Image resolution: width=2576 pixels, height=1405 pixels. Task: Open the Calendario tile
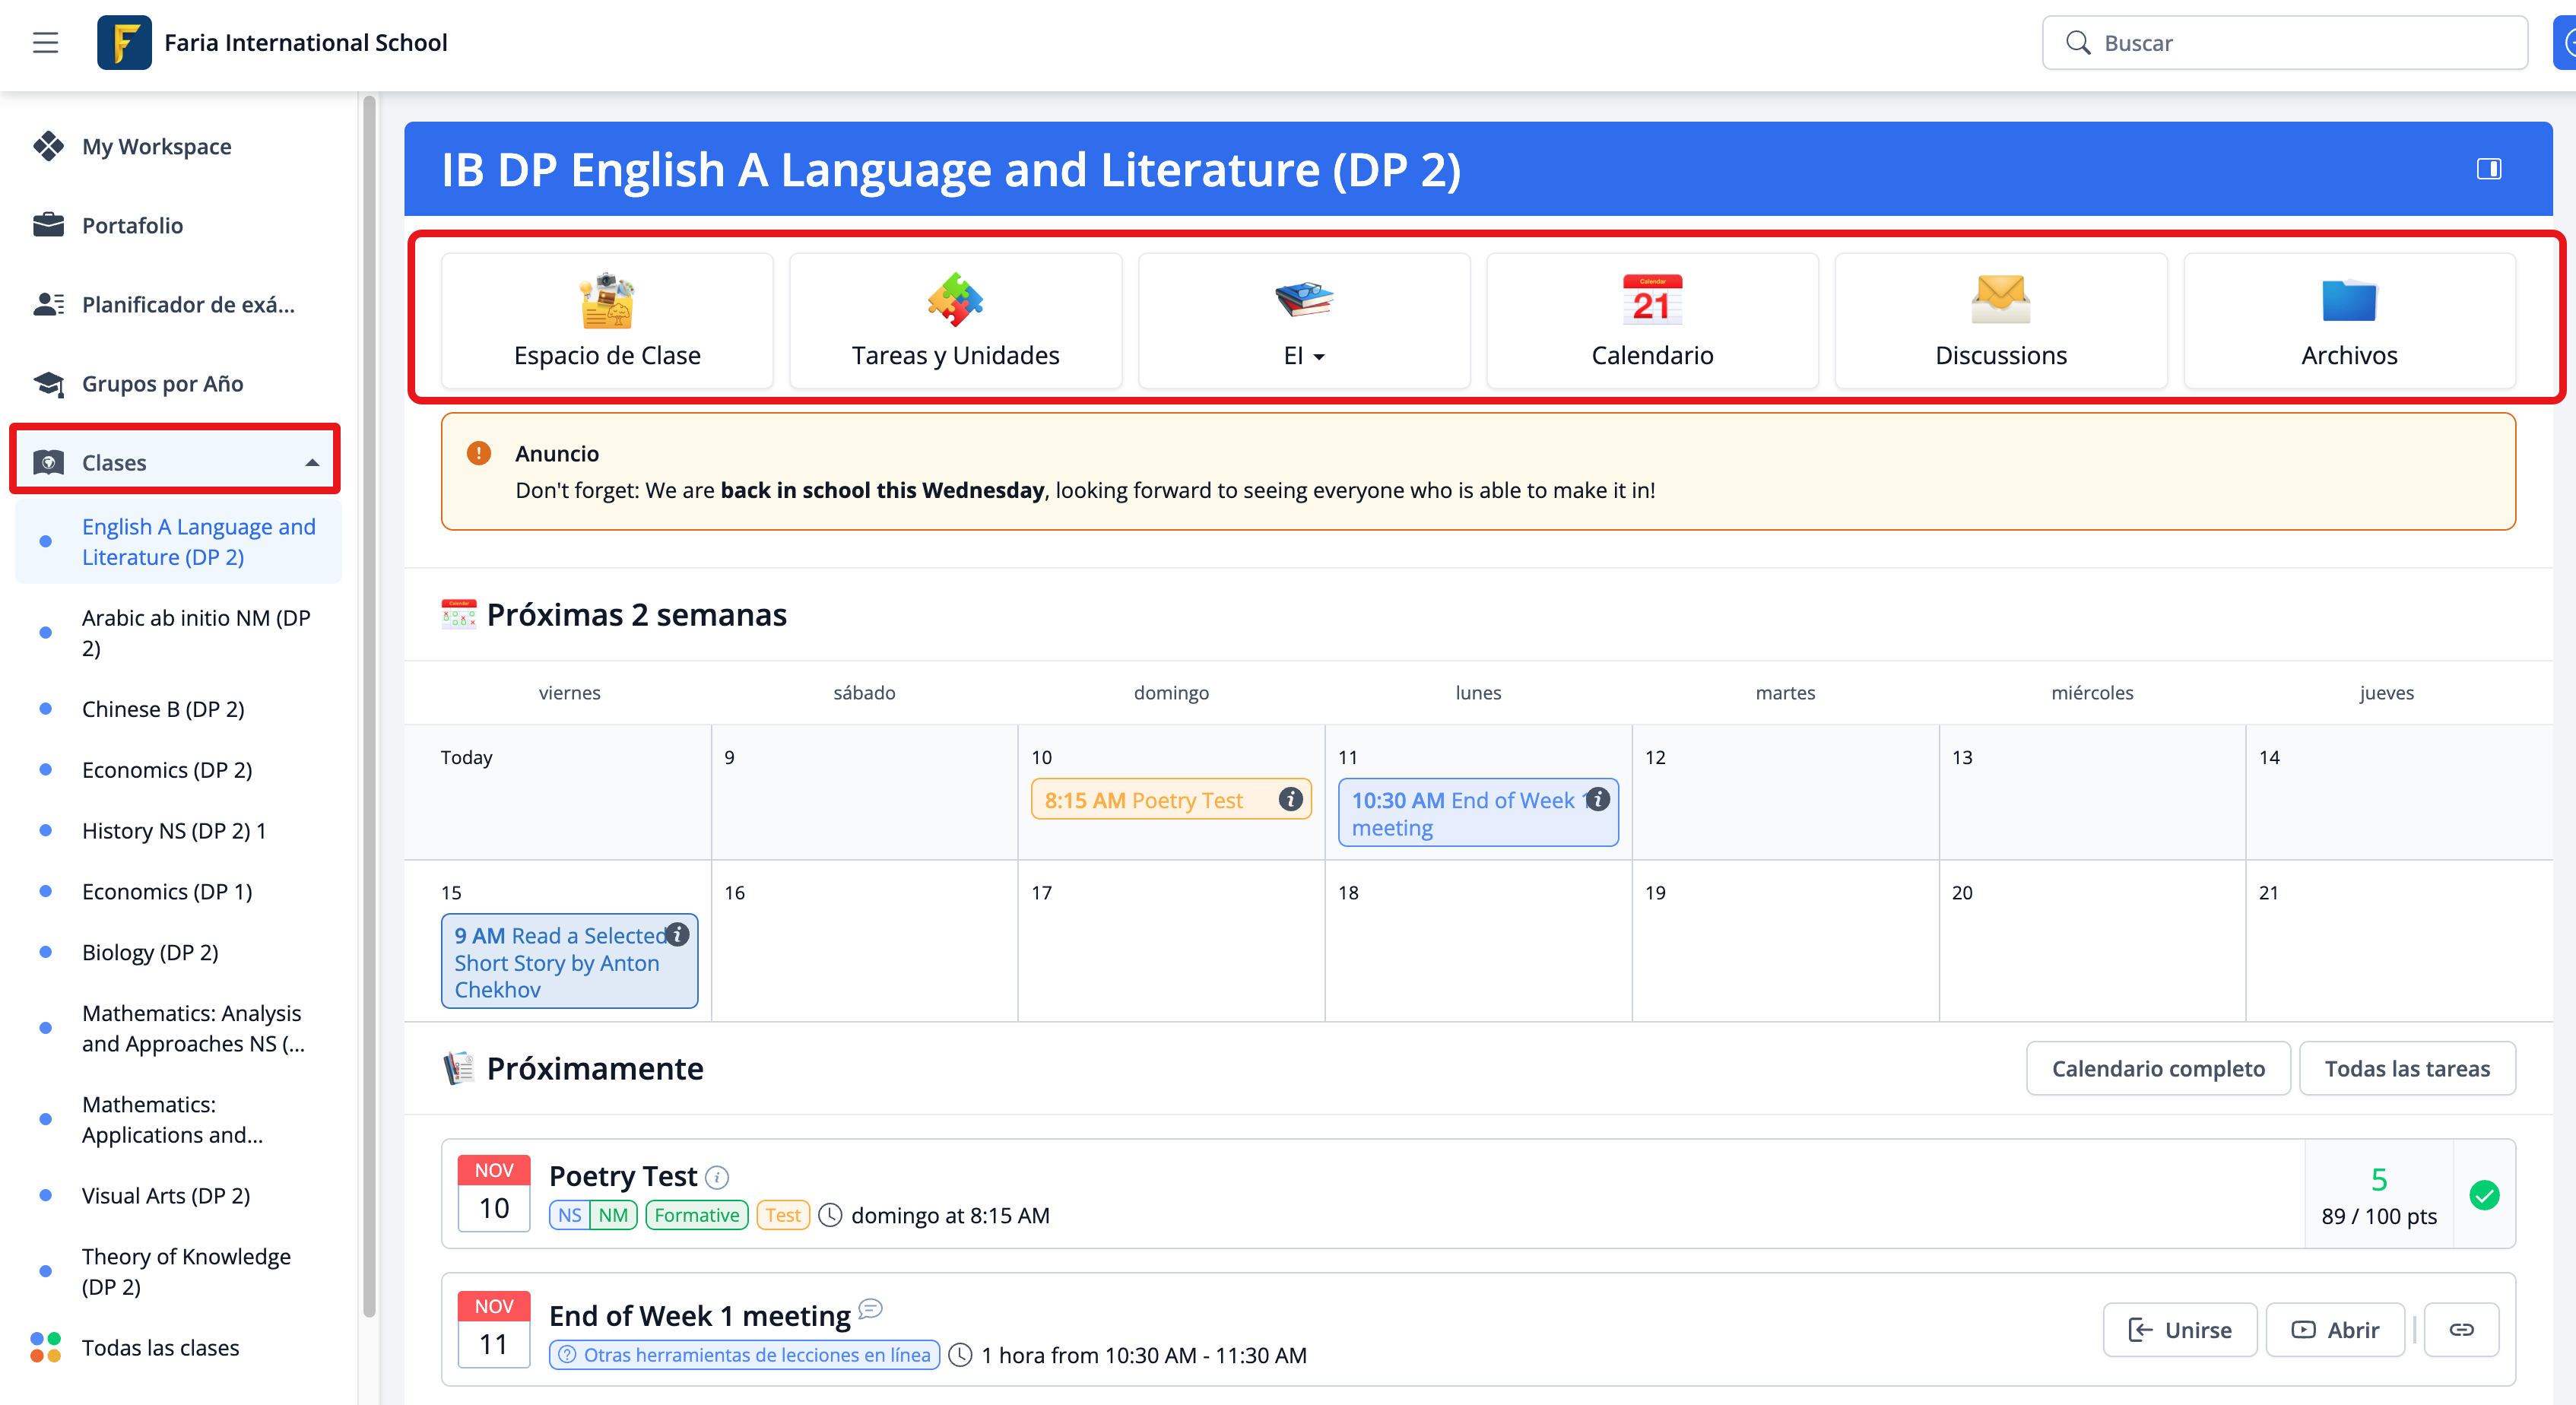point(1652,321)
